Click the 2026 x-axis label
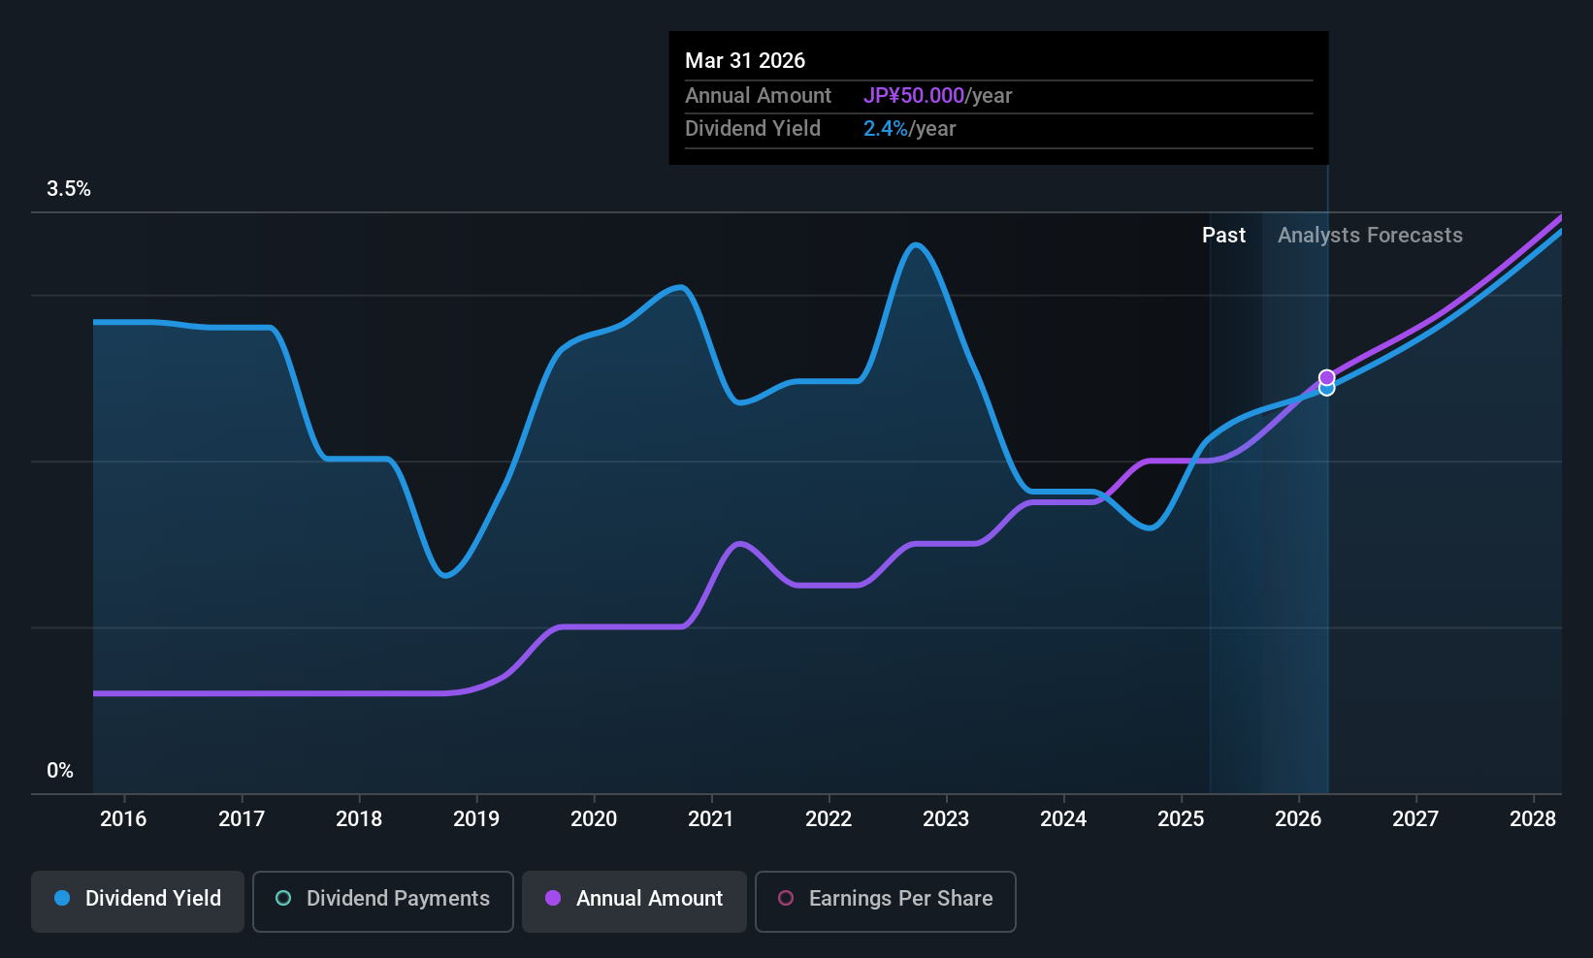Screen dimensions: 1593x958 1298,819
